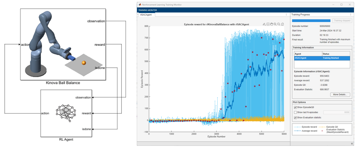The height and width of the screenshot is (148, 356).
Task: Switch to the rlSACAgent tab
Action: [x=146, y=15]
